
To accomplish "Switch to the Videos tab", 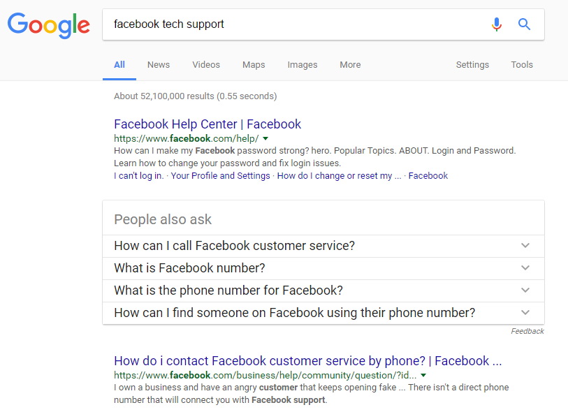I will pyautogui.click(x=206, y=65).
